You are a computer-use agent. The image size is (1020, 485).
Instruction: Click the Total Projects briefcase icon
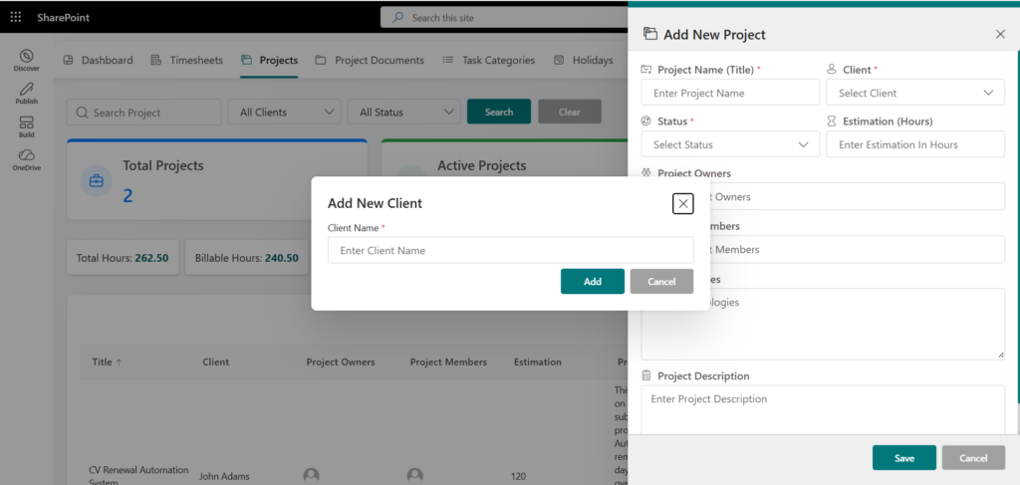[97, 180]
